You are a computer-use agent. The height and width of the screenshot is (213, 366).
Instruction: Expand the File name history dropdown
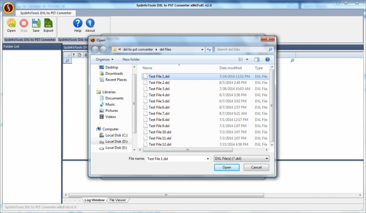tap(208, 159)
